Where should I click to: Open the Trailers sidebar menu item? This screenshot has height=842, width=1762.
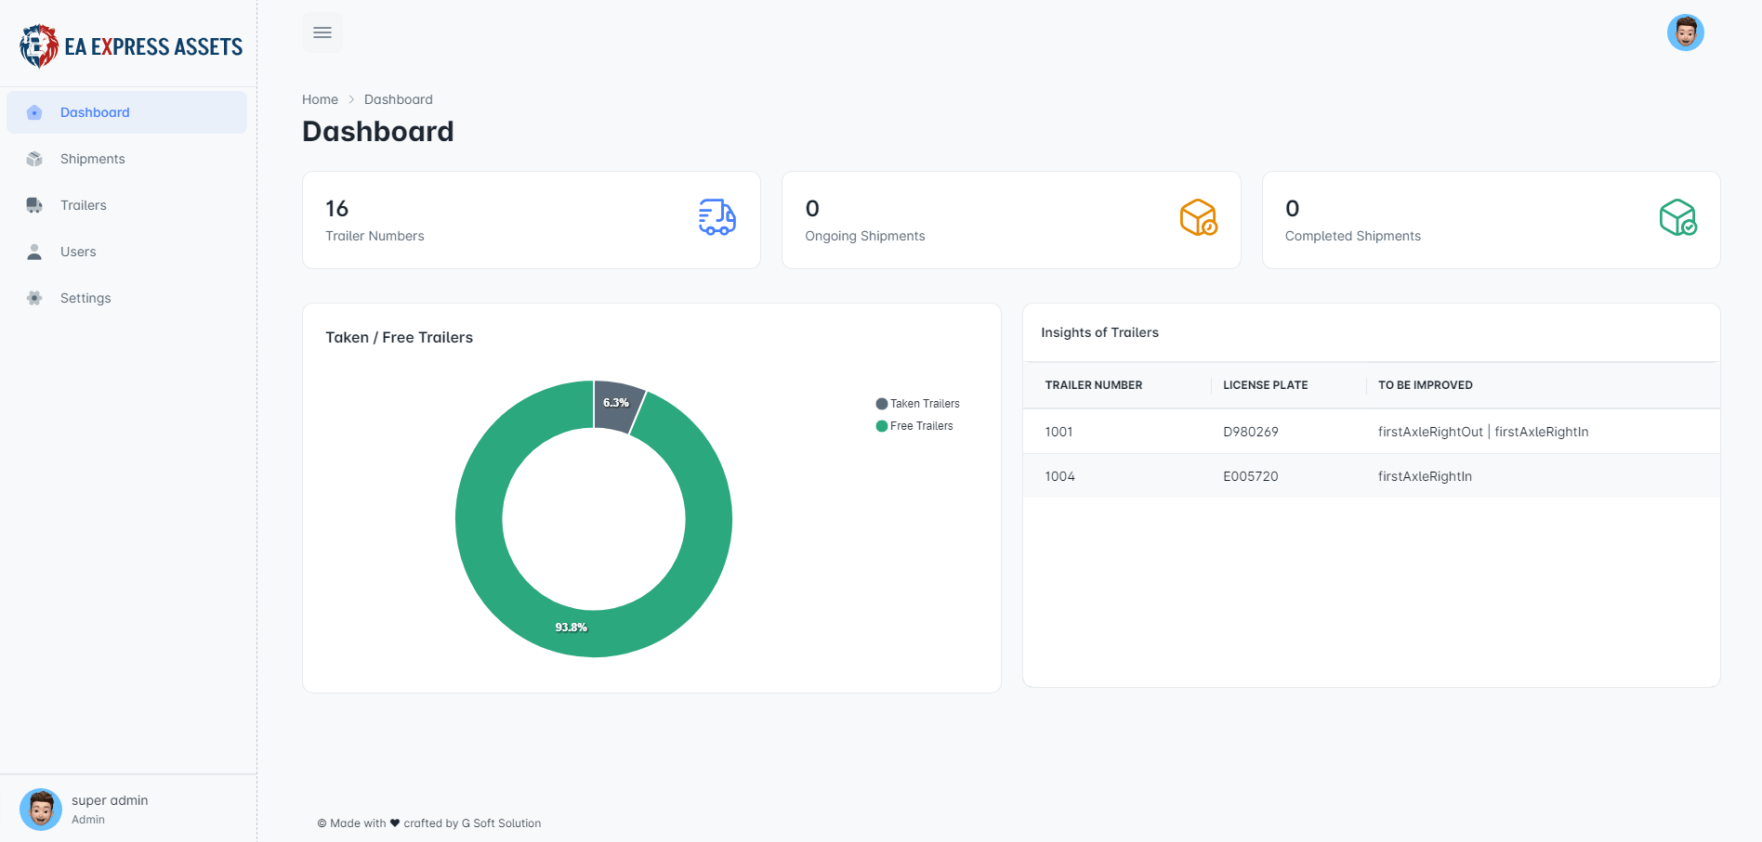126,205
